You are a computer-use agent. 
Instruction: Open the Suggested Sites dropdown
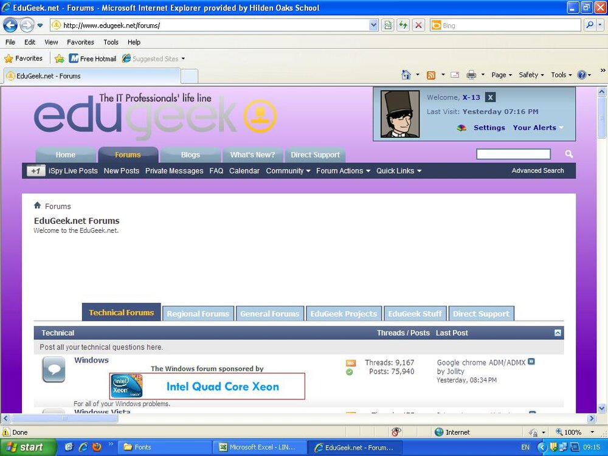pyautogui.click(x=154, y=58)
